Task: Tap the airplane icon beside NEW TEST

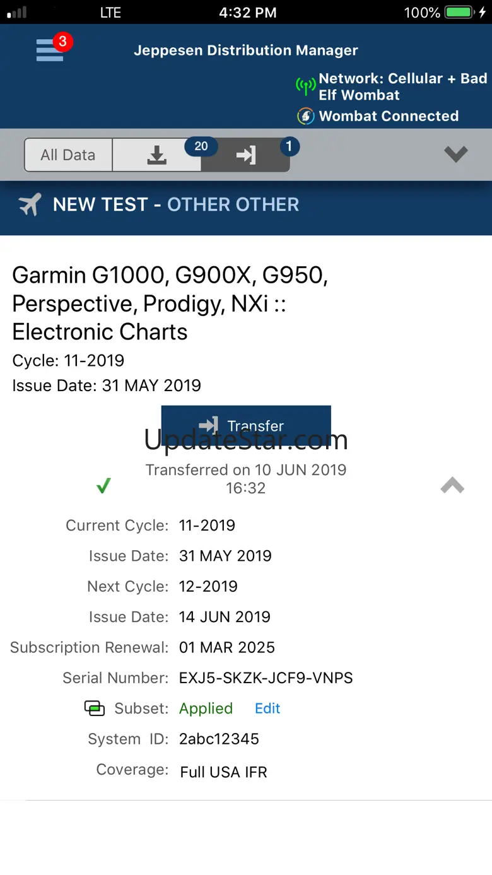Action: click(x=30, y=204)
